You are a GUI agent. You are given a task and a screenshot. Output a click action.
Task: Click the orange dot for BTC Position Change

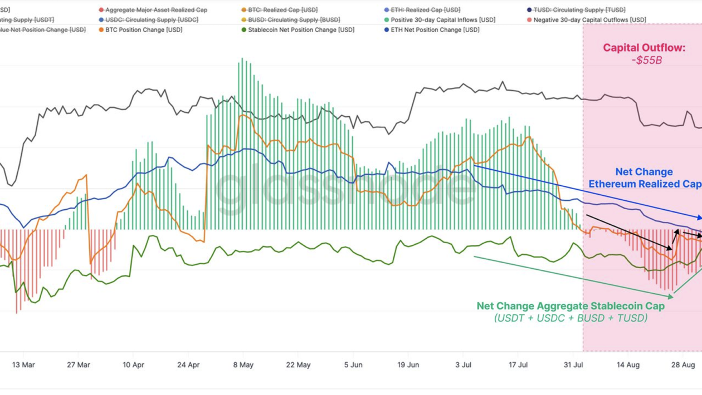101,29
